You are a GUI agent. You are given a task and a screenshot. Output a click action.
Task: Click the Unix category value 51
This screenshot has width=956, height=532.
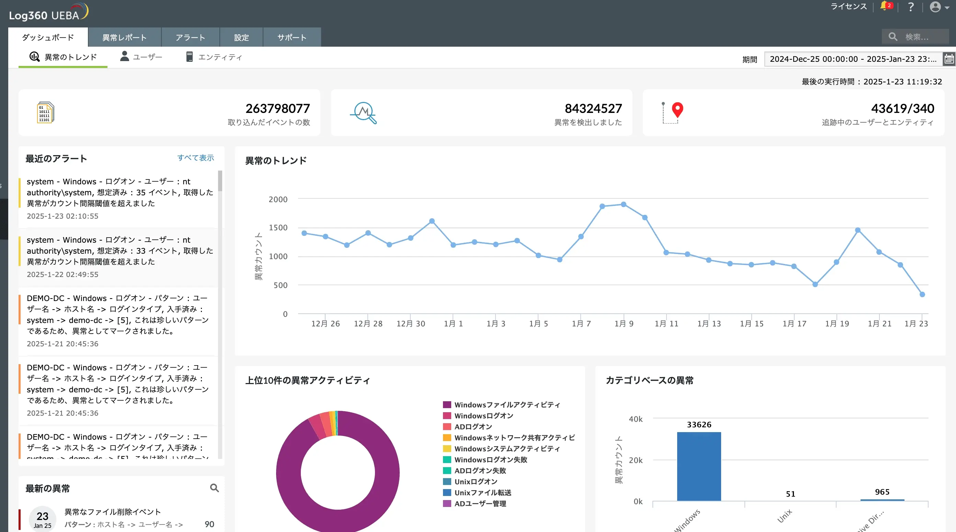click(790, 494)
